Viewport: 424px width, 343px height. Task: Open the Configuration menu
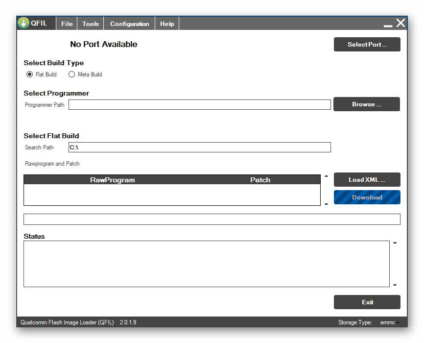tap(129, 24)
